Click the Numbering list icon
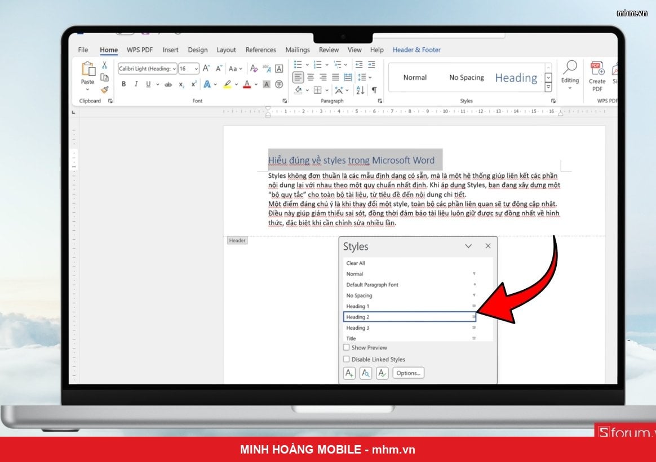 317,64
